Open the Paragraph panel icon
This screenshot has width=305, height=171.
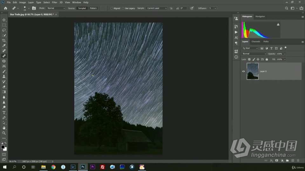point(236,43)
